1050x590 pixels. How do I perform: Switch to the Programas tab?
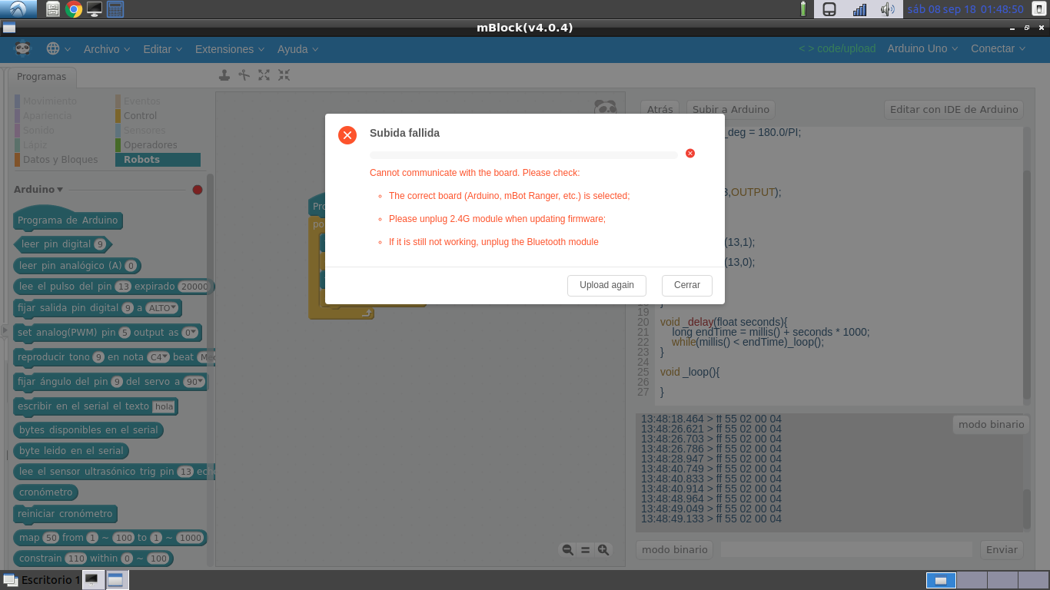[42, 77]
